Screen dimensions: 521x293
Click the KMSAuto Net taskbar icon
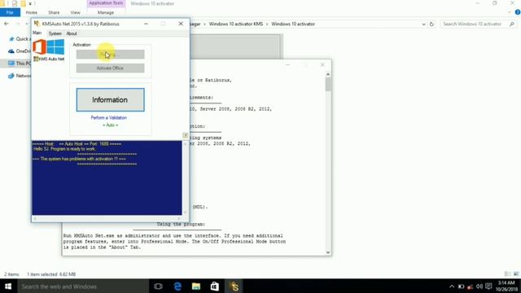[x=234, y=286]
